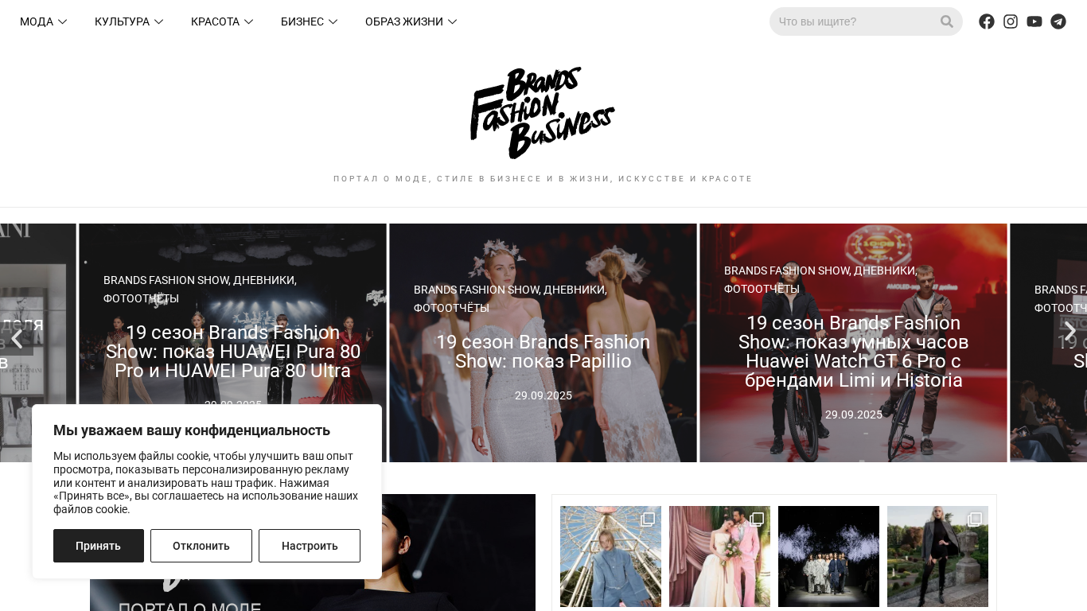Open the HUAWEI Pura 80 show article
This screenshot has height=611, width=1087.
(x=233, y=352)
